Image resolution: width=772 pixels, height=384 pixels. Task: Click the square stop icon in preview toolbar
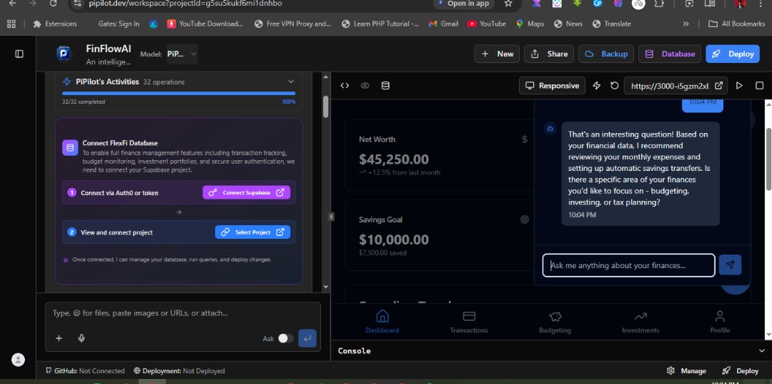[759, 86]
